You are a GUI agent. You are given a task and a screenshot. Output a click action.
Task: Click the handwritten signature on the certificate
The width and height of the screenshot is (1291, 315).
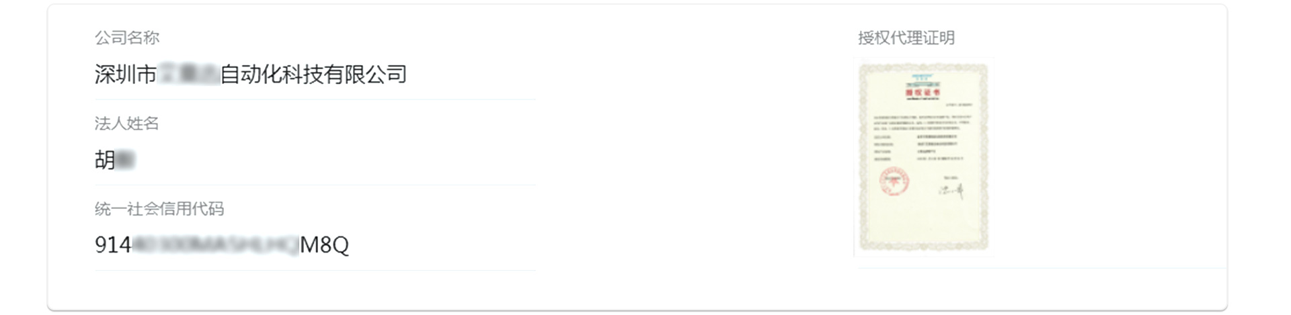pyautogui.click(x=951, y=191)
